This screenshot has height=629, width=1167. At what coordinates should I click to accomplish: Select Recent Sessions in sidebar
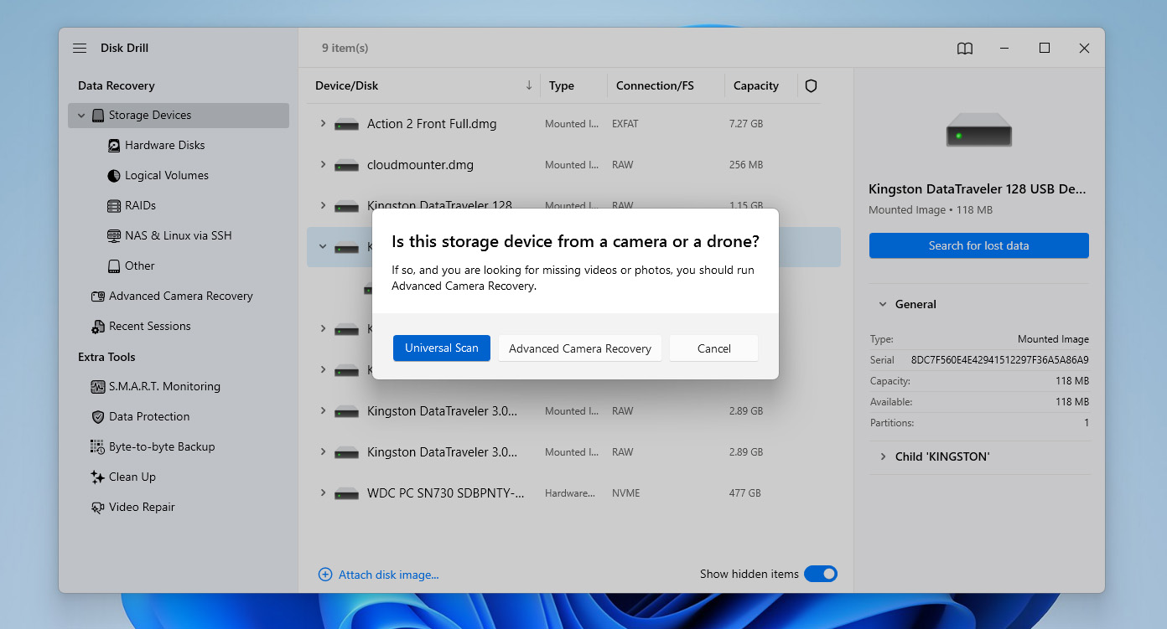click(x=149, y=327)
